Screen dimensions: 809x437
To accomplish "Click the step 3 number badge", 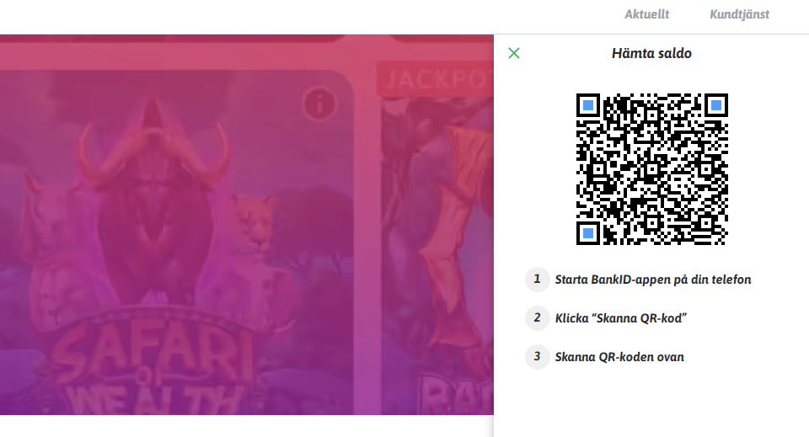I will (537, 357).
